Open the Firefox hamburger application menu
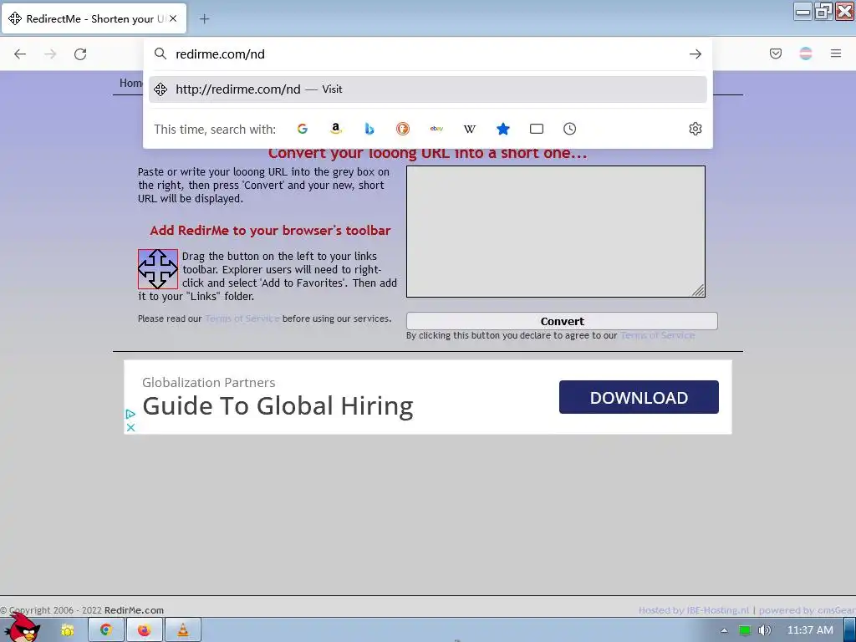Screen dimensions: 856x642 point(836,53)
